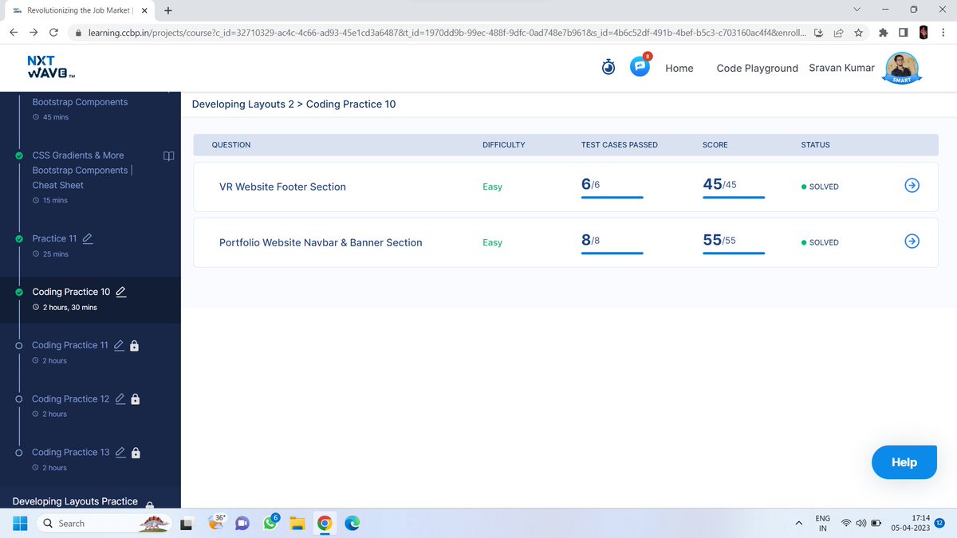Open Bootstrap Components sidebar item
Image resolution: width=957 pixels, height=538 pixels.
click(x=80, y=102)
